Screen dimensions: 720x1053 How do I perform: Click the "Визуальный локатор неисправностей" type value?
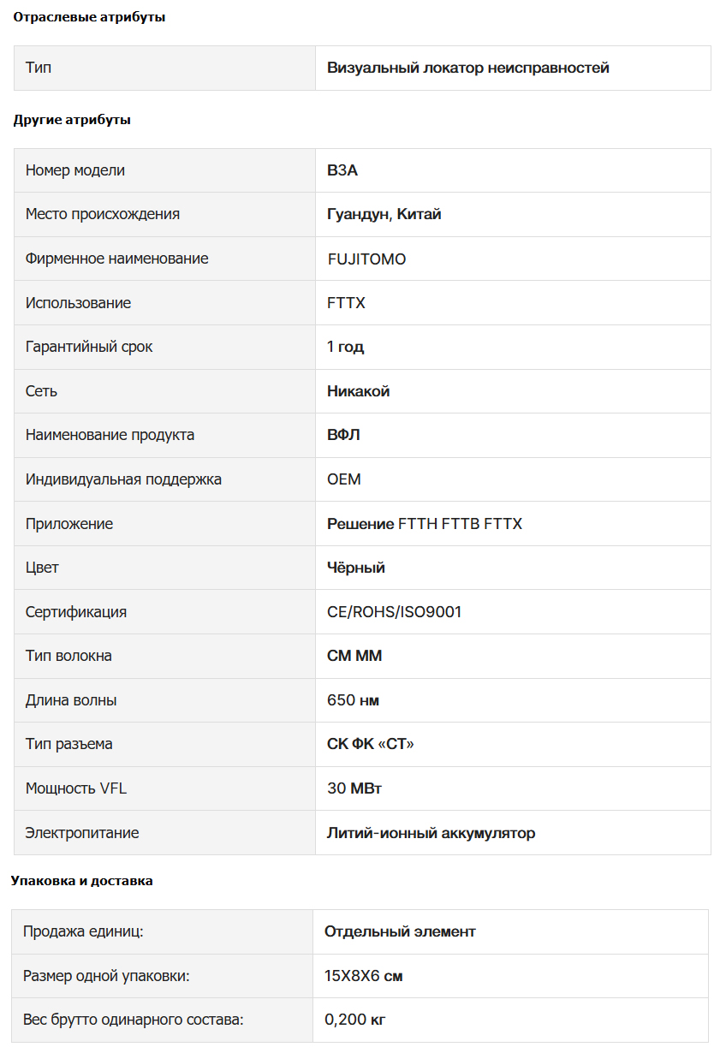pyautogui.click(x=467, y=68)
